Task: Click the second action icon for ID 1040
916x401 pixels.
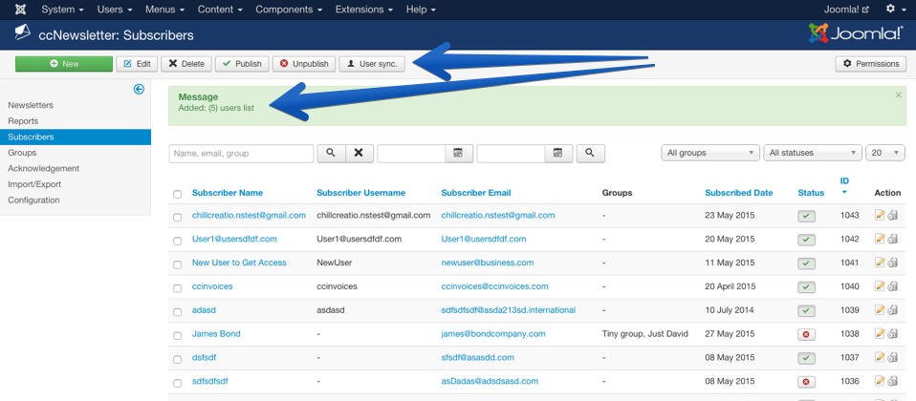Action: point(893,286)
